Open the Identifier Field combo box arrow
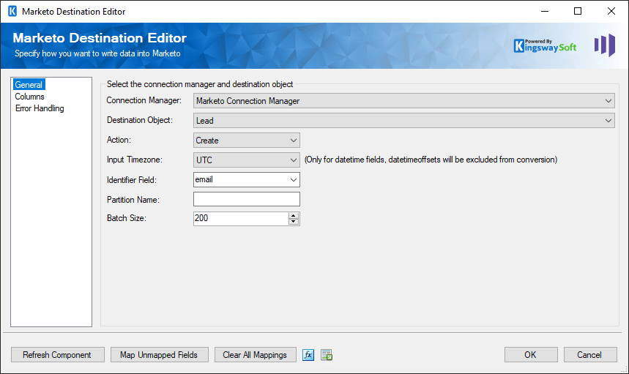629x374 pixels. [293, 180]
